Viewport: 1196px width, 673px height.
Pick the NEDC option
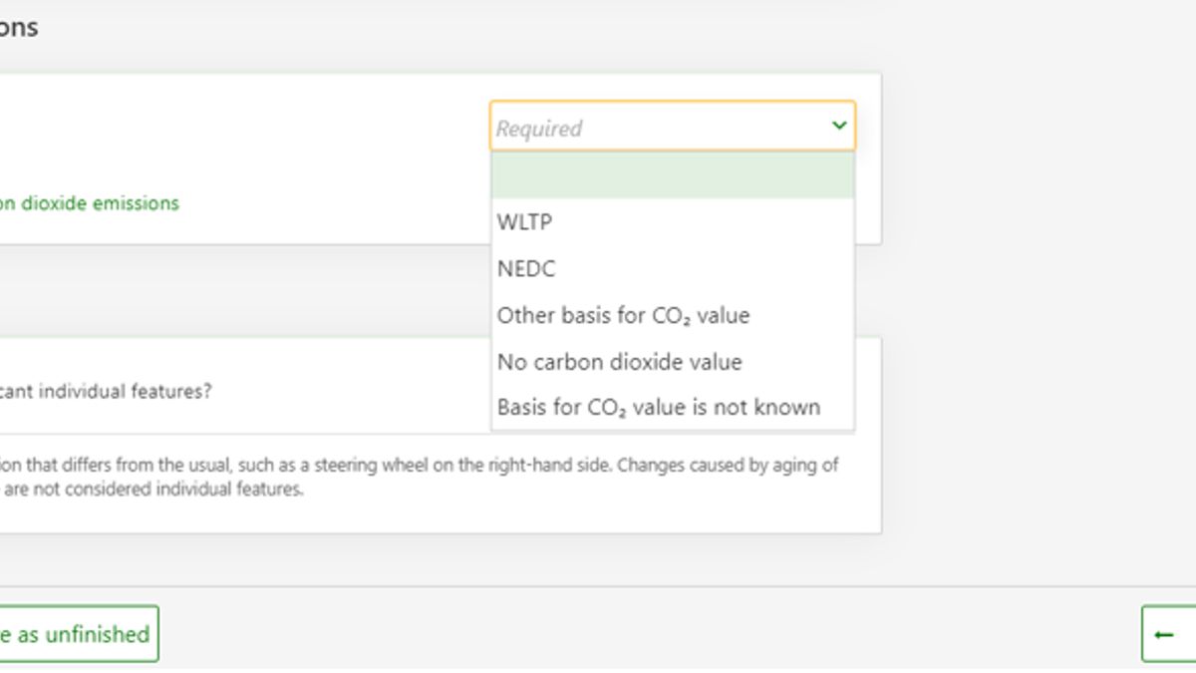click(526, 268)
